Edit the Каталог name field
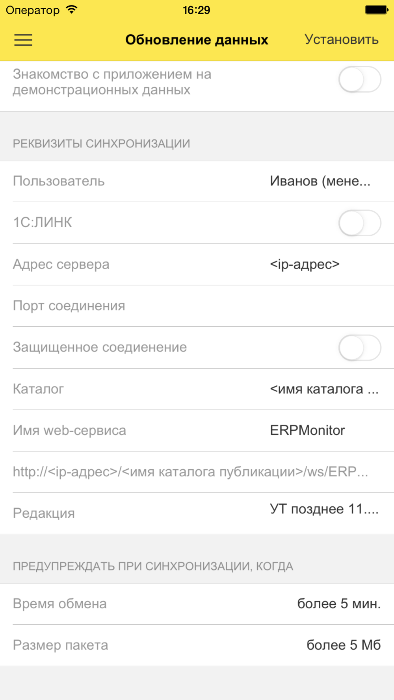 tap(324, 389)
